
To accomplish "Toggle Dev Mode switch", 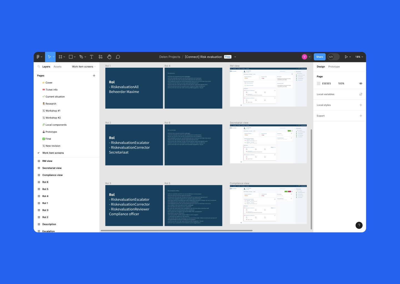I will [x=333, y=57].
